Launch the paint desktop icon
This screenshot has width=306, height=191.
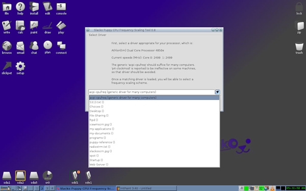pos(34,28)
